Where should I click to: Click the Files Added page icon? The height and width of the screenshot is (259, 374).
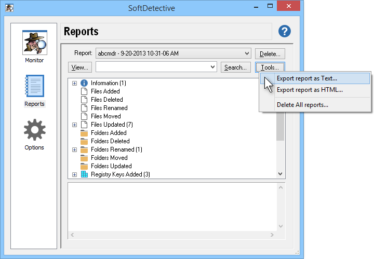[84, 91]
